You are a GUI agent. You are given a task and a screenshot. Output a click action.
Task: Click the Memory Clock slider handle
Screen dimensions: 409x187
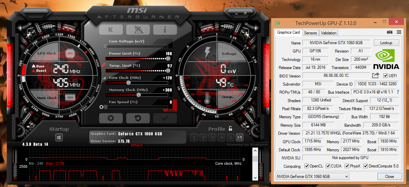(138, 95)
